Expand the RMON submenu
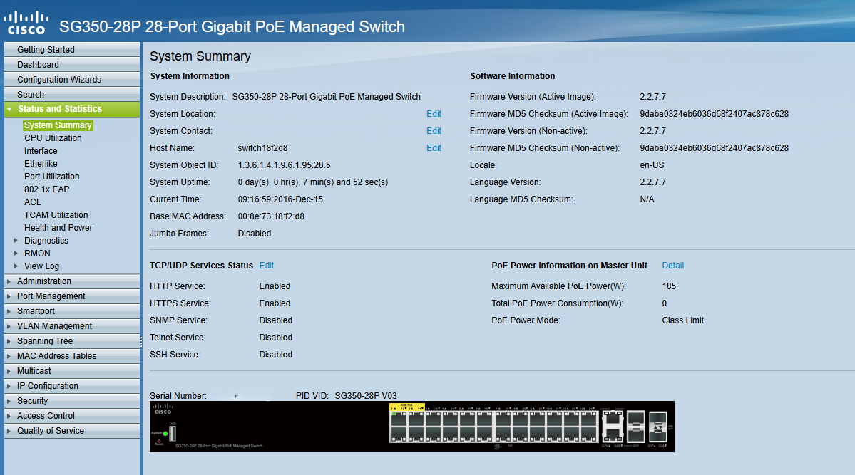The image size is (855, 475). click(x=16, y=254)
